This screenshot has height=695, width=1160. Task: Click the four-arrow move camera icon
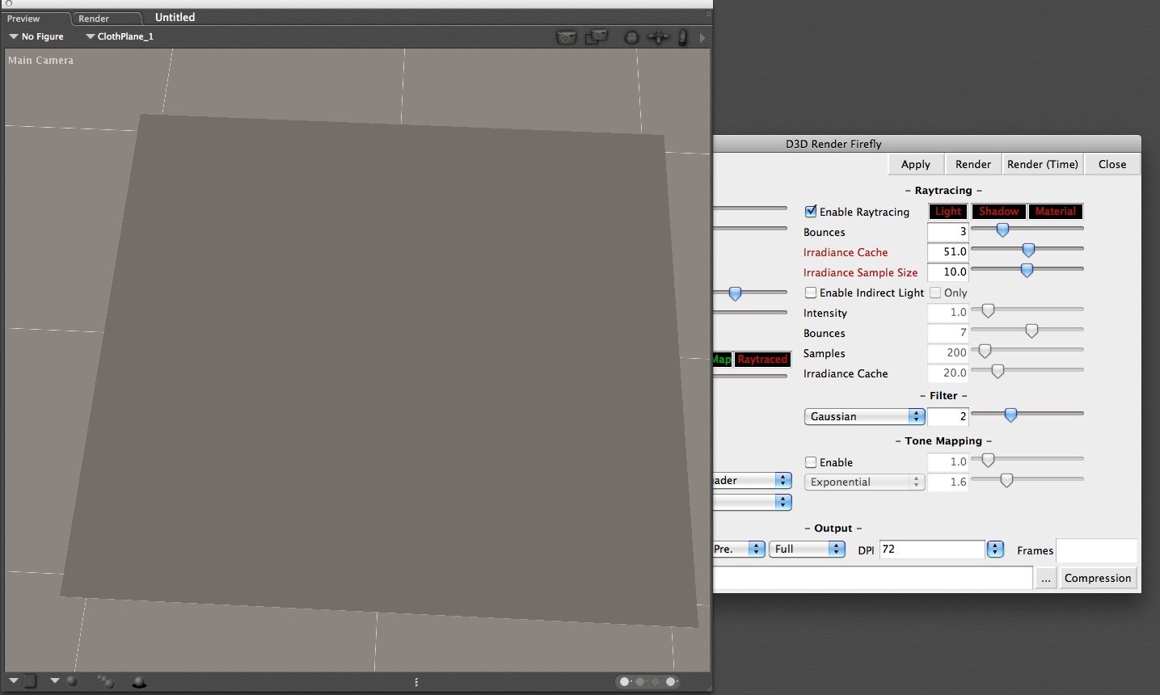click(x=659, y=37)
